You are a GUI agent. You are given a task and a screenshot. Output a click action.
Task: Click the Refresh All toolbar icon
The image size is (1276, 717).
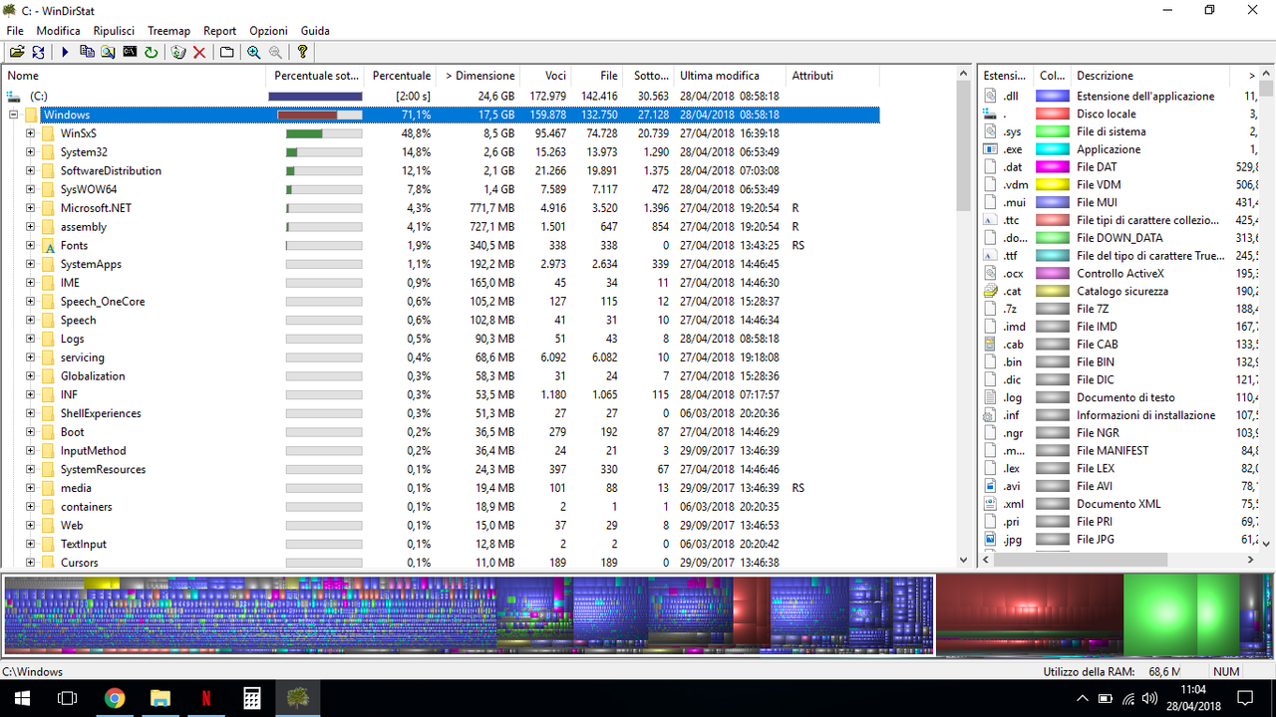[x=38, y=52]
